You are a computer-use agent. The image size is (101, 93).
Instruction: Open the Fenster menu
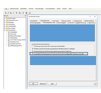coord(65,9)
